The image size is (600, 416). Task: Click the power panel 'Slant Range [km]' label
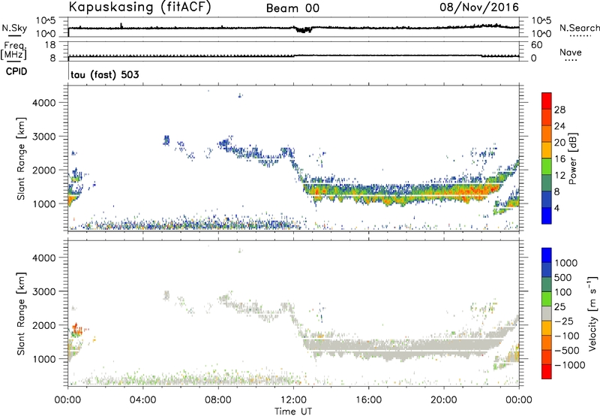coord(21,158)
